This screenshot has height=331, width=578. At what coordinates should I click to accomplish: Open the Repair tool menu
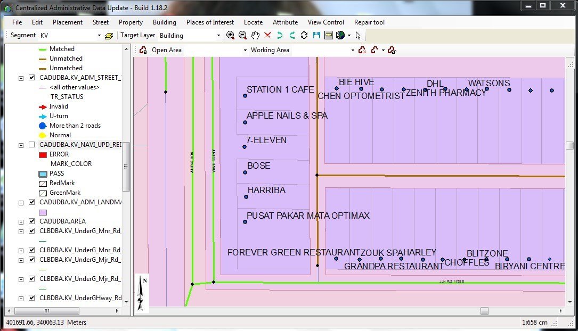pyautogui.click(x=369, y=22)
